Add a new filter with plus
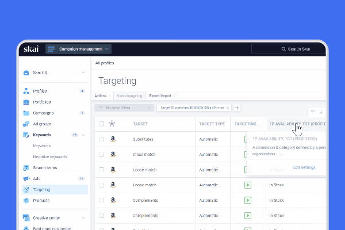Image resolution: width=345 pixels, height=230 pixels. pyautogui.click(x=237, y=108)
